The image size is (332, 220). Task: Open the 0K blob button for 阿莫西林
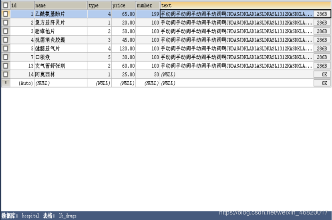click(x=322, y=74)
